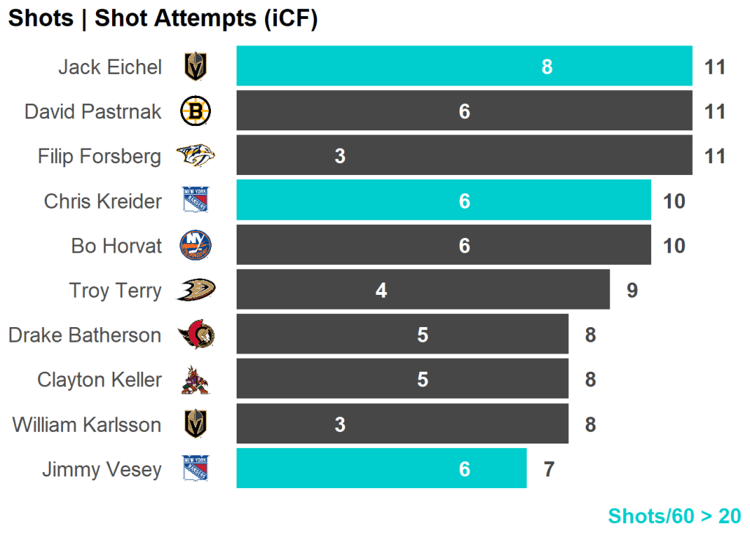Click the "Shots/60 > 20" legend text

click(675, 516)
